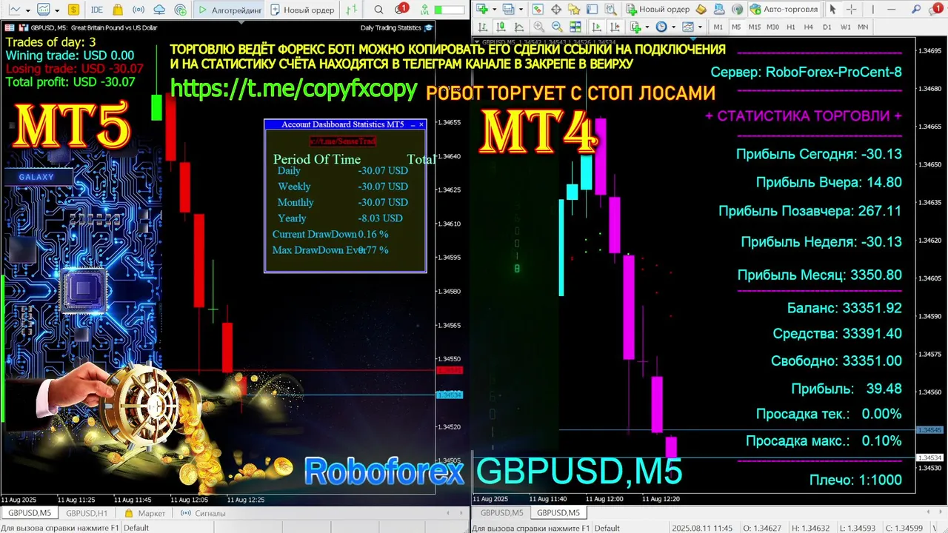Expand the MT4 new chart dropdown arrow
The width and height of the screenshot is (948, 533).
click(x=494, y=10)
